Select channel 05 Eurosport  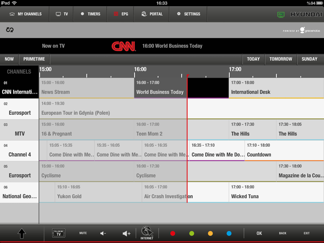pos(19,171)
